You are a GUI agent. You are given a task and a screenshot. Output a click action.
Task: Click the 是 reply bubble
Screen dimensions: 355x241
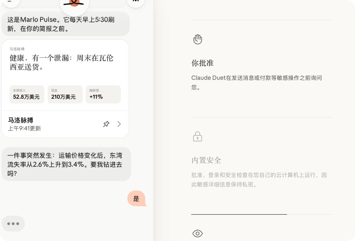136,199
